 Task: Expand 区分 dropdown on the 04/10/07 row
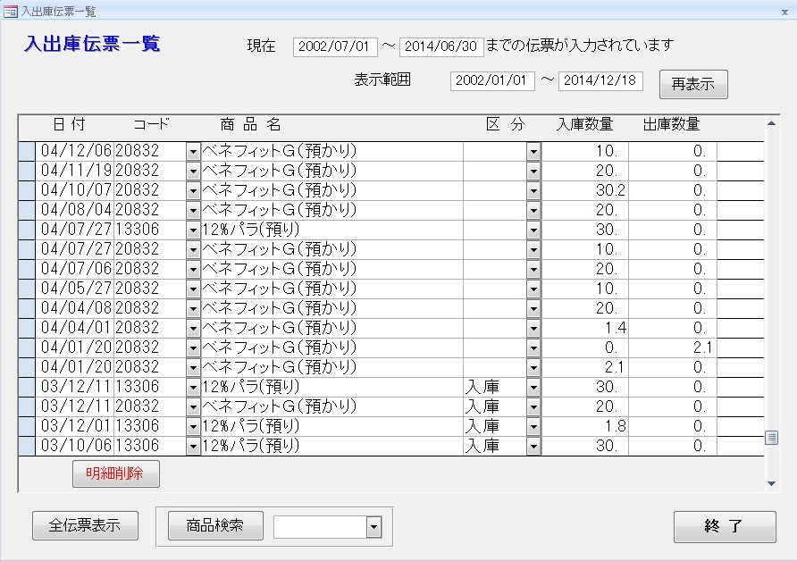[533, 190]
